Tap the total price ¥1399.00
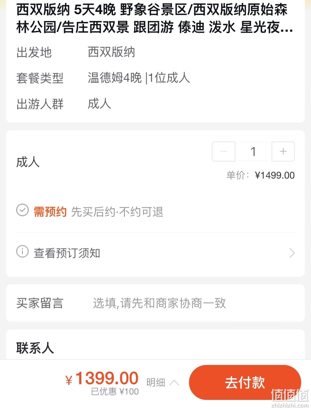This screenshot has height=410, width=311. pos(102,379)
